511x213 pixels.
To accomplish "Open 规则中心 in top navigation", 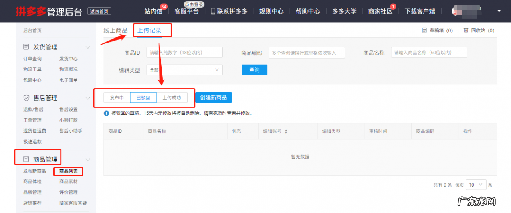I will (x=271, y=11).
